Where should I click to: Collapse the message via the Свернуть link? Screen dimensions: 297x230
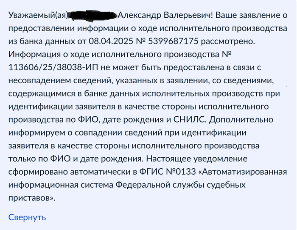click(x=27, y=217)
